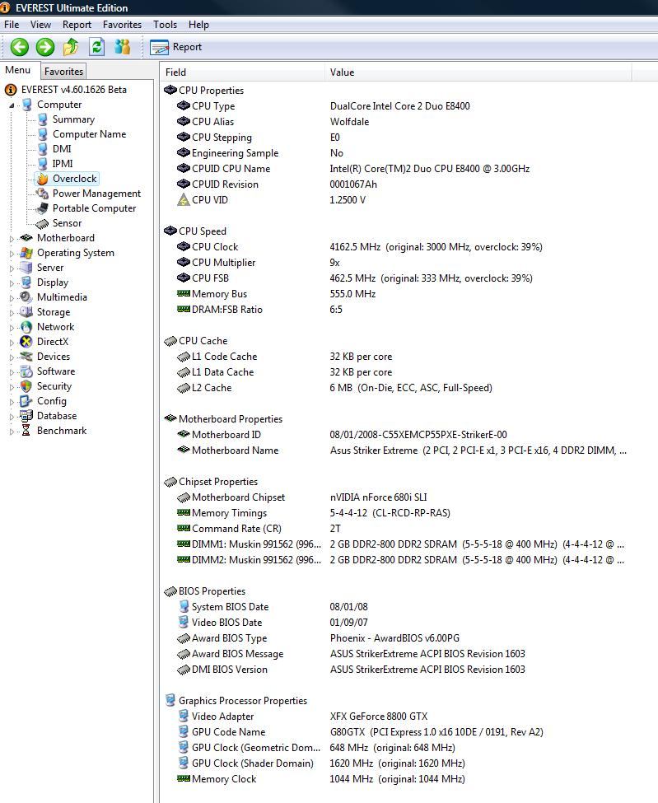Expand the Motherboard tree node

point(12,239)
